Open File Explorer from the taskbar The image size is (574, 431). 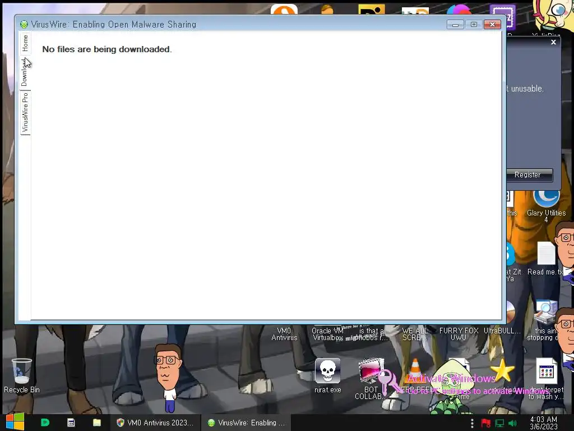(x=96, y=423)
